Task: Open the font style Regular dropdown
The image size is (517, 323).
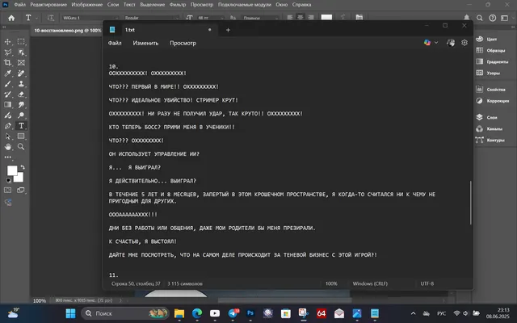Action: [152, 18]
